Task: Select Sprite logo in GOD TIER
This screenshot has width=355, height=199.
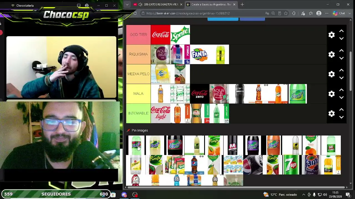Action: (x=180, y=35)
